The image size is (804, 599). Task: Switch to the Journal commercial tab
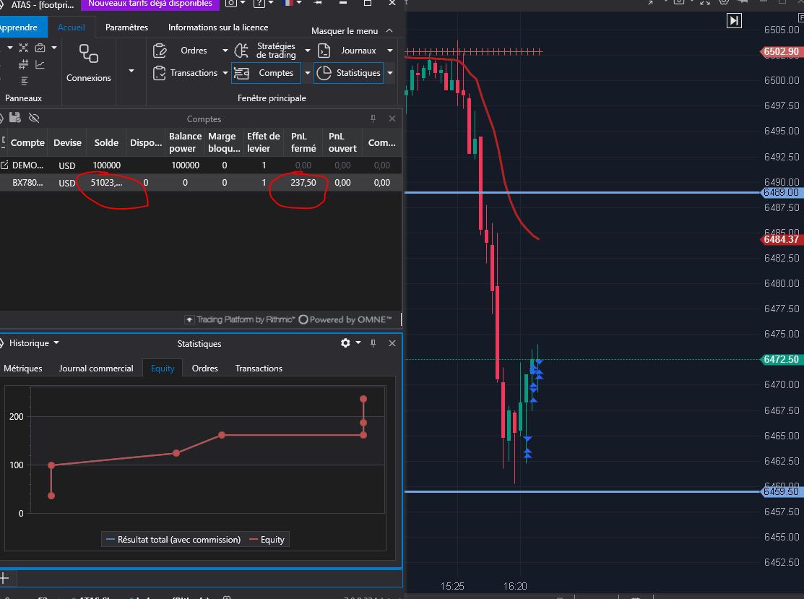96,369
